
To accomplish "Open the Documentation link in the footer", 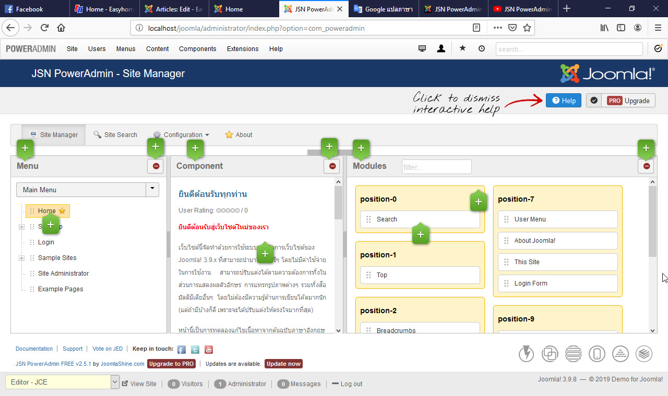I will point(34,349).
